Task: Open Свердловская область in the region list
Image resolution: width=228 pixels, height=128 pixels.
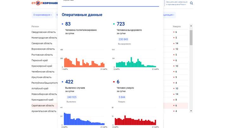Action: [x=44, y=32]
